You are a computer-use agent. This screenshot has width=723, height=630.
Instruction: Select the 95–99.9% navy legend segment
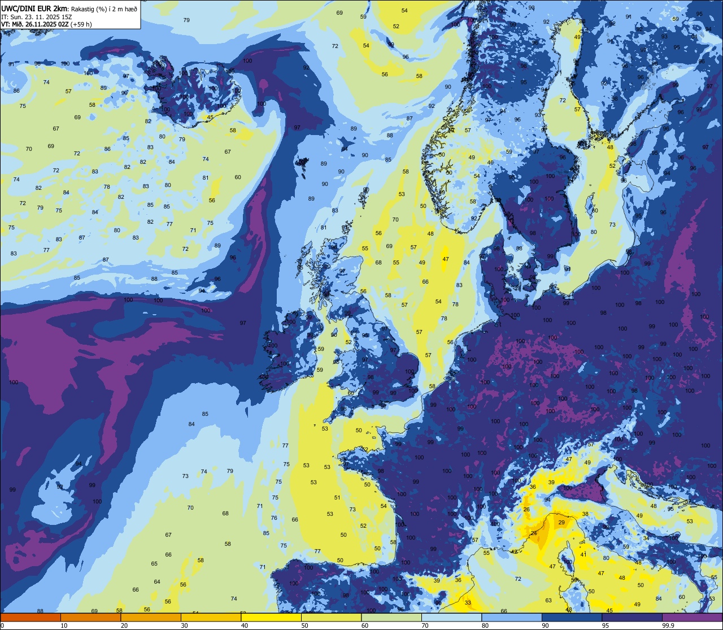pos(632,617)
